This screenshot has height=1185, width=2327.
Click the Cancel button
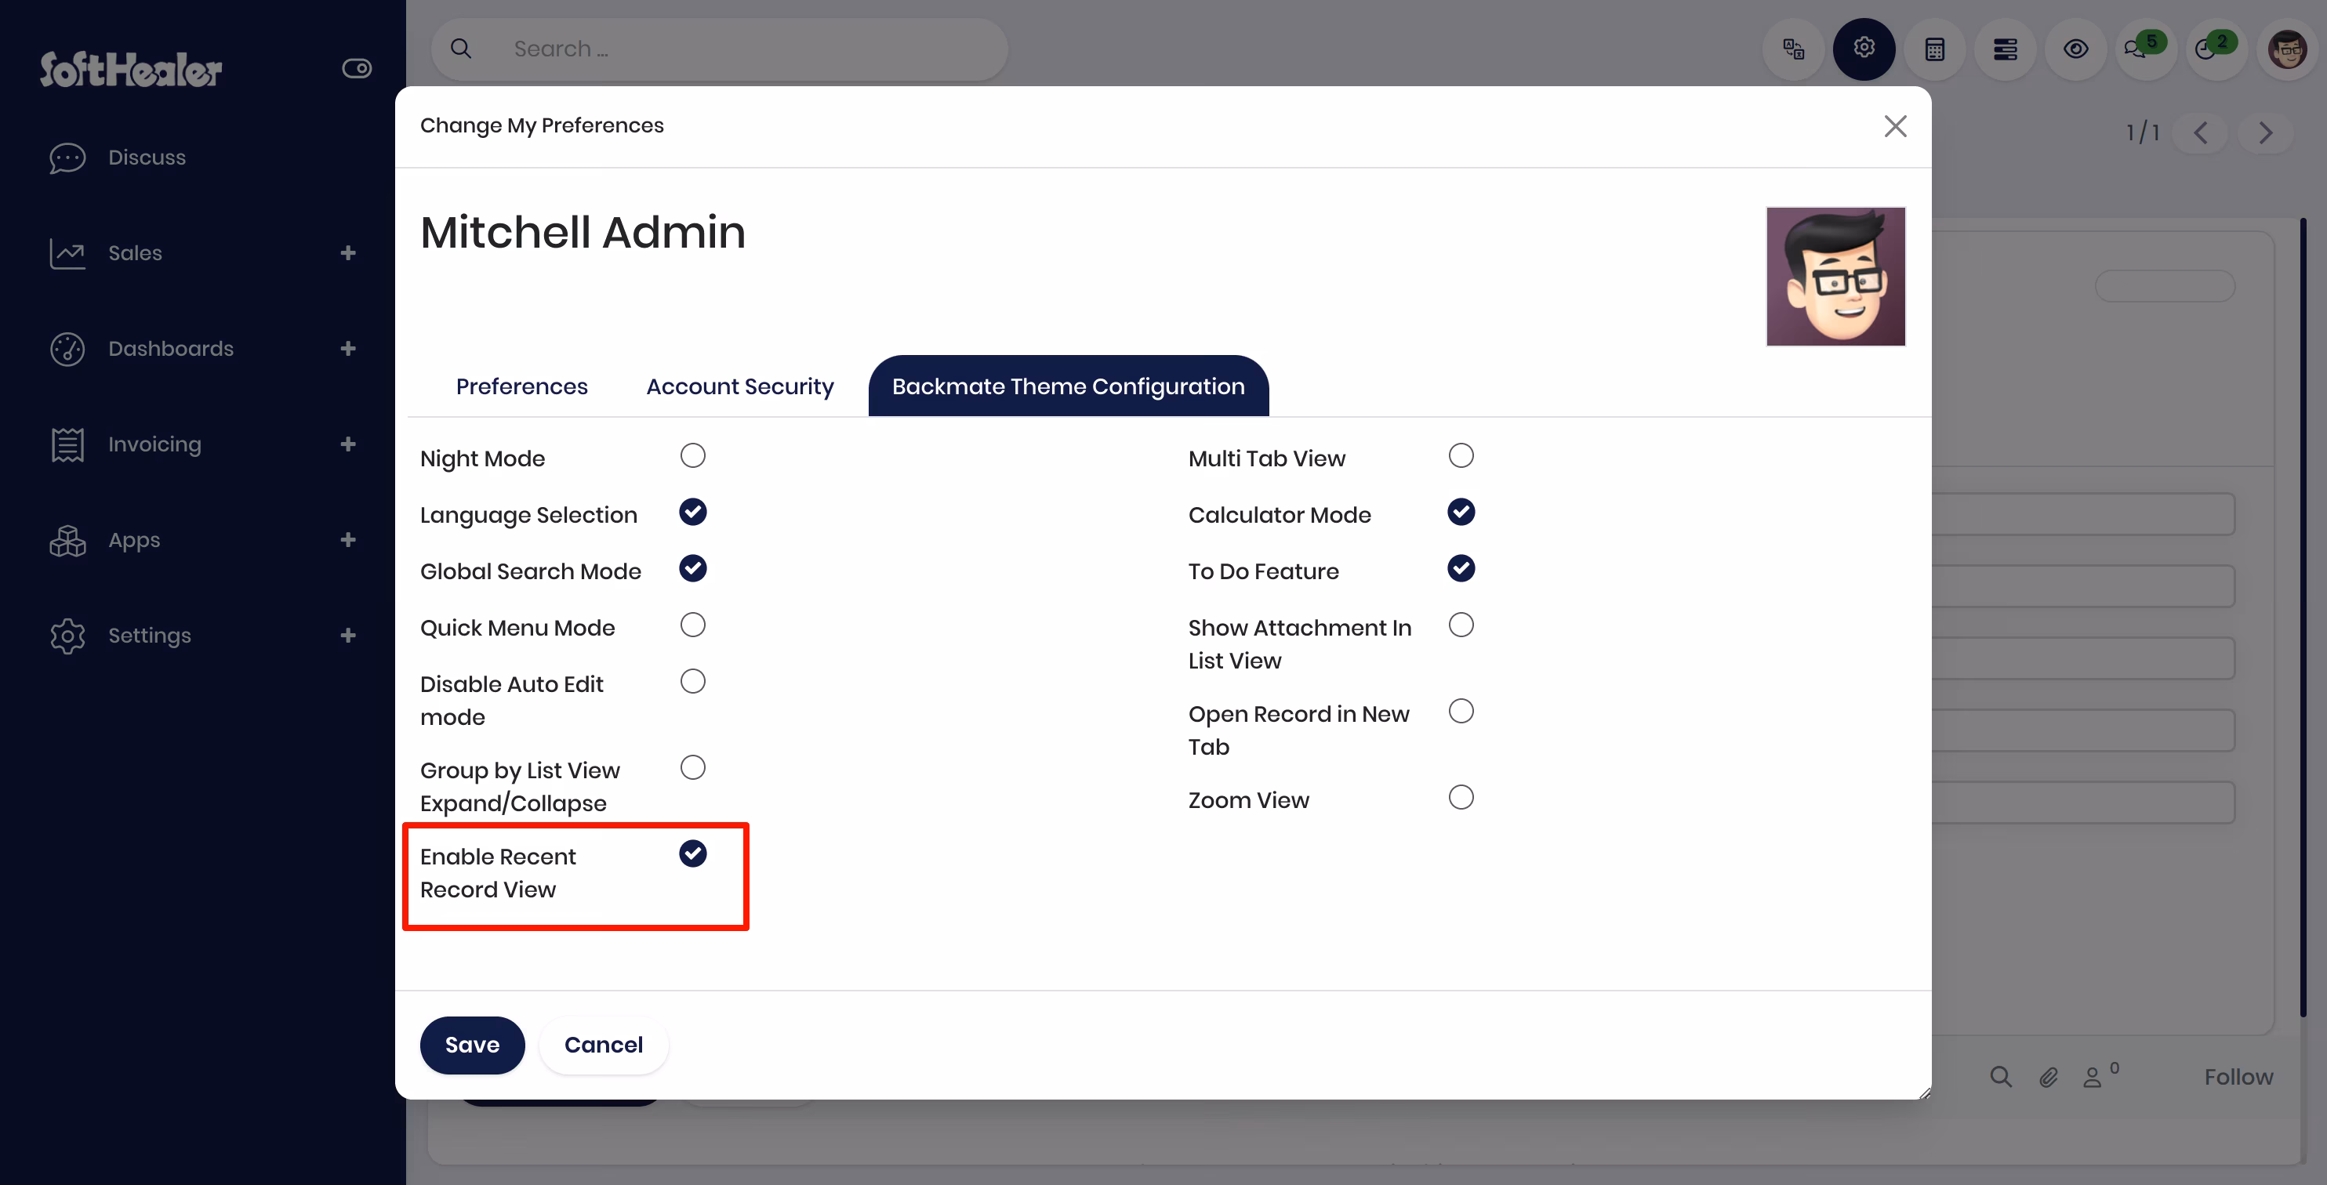coord(604,1045)
